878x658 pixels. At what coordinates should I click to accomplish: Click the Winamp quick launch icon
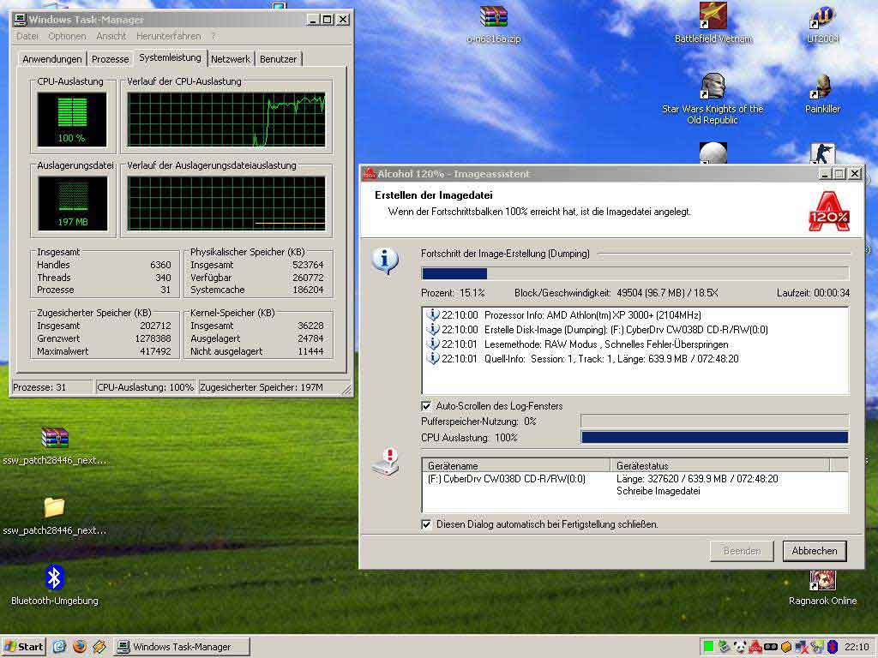[99, 646]
